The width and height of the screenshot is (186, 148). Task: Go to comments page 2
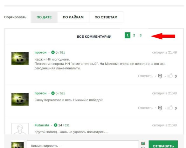(134, 35)
